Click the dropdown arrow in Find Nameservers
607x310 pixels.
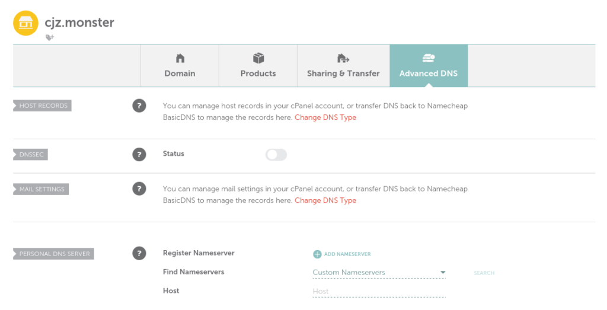point(442,273)
